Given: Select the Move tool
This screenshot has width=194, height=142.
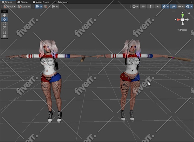Looking at the screenshot, I should 4,19.
